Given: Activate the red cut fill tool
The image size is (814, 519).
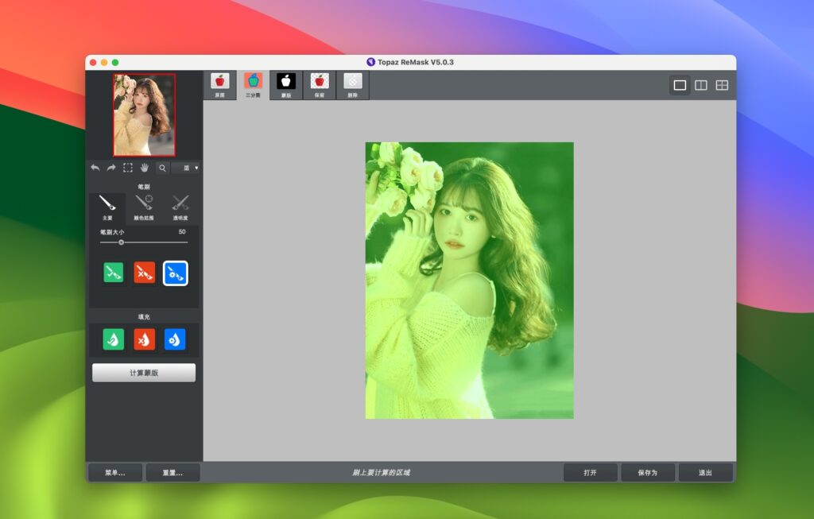Looking at the screenshot, I should pyautogui.click(x=144, y=339).
